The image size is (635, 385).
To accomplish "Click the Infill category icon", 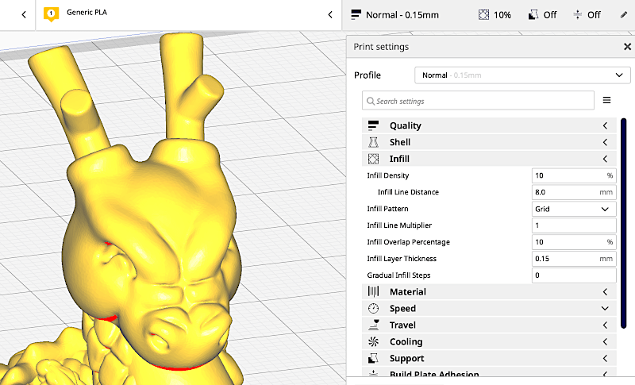I will (x=373, y=159).
